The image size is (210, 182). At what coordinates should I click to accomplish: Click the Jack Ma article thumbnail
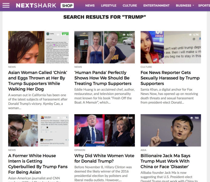coord(171,130)
